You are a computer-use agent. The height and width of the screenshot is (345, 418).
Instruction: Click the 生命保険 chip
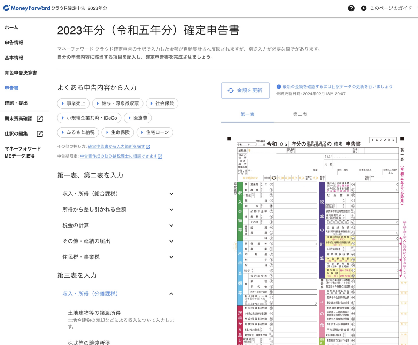click(x=117, y=132)
